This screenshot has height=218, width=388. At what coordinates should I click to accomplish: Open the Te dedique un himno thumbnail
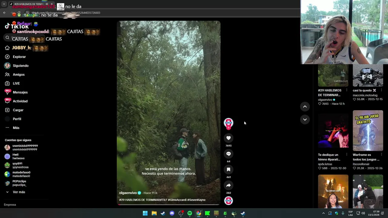click(333, 130)
